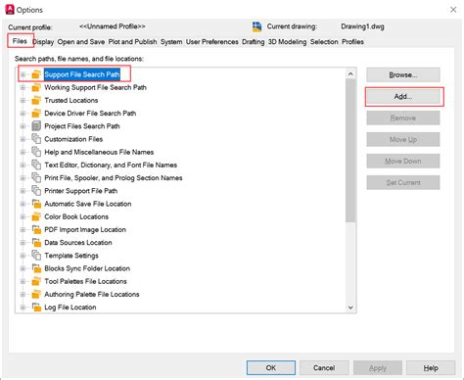Go to the Plot and Publish tab
The height and width of the screenshot is (380, 464).
click(132, 42)
